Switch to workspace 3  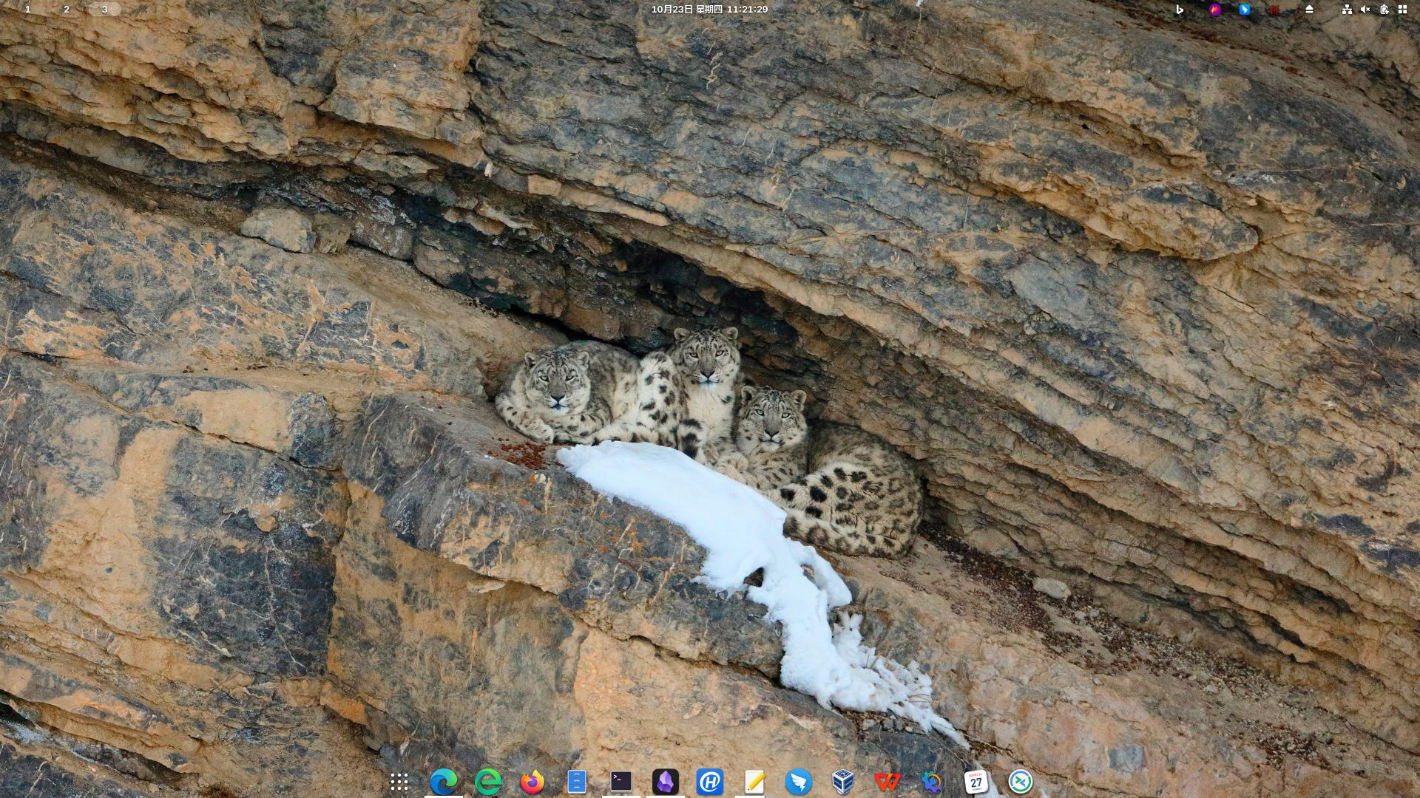tap(104, 10)
